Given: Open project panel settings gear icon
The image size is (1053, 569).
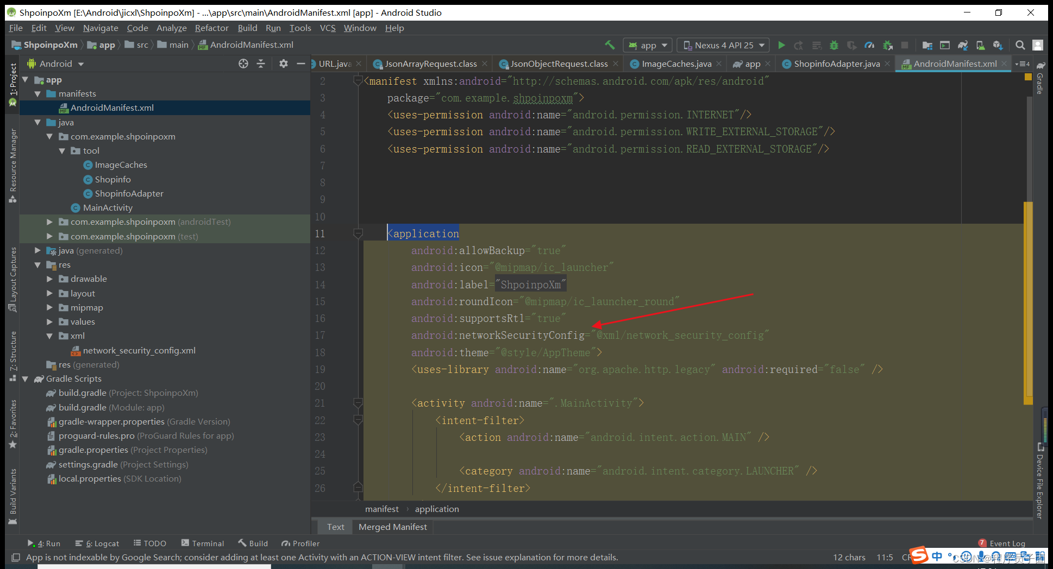Looking at the screenshot, I should point(283,64).
